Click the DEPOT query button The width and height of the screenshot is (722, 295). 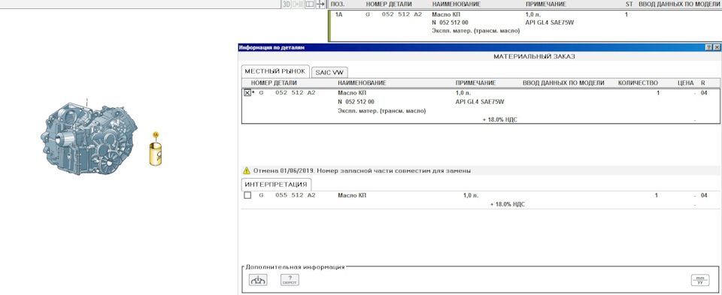tap(290, 280)
